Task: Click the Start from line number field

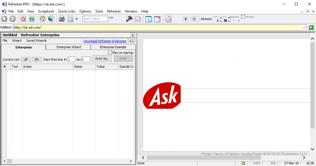Action: click(71, 59)
